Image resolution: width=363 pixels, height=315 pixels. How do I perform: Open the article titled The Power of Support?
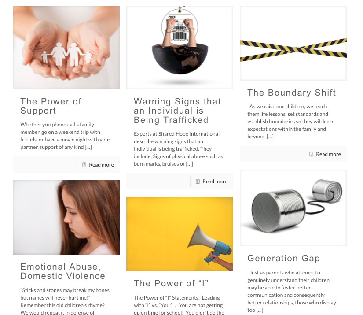click(51, 106)
